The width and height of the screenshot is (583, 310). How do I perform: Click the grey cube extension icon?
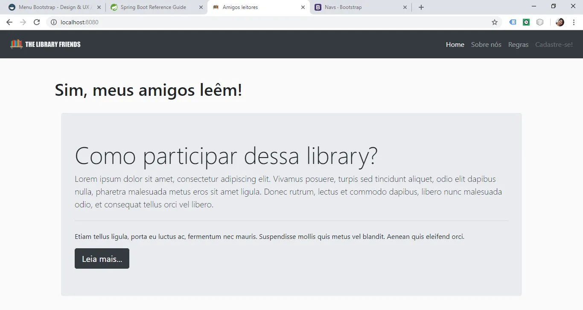pos(539,22)
